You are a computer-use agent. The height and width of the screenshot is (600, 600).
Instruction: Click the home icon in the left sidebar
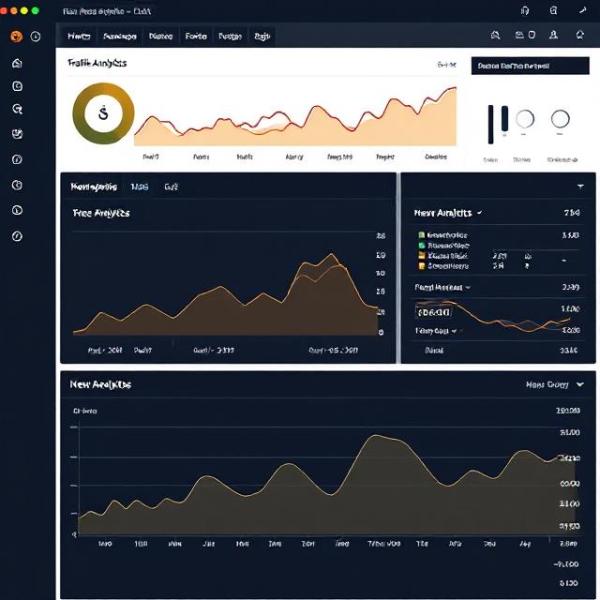pyautogui.click(x=17, y=63)
